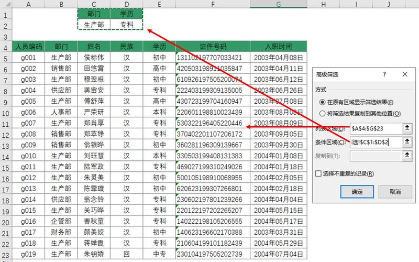
Task: Click name cell 刘珏慧
Action: [94, 156]
